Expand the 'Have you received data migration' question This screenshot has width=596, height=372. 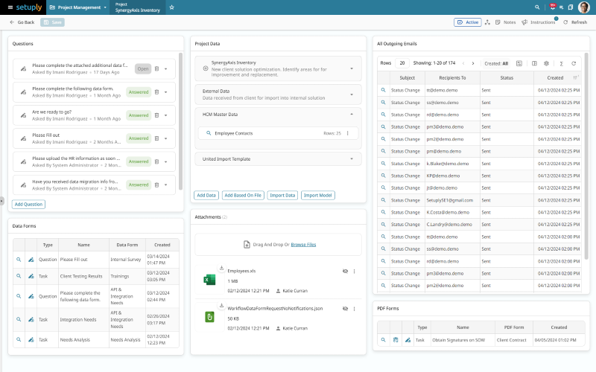pyautogui.click(x=165, y=185)
